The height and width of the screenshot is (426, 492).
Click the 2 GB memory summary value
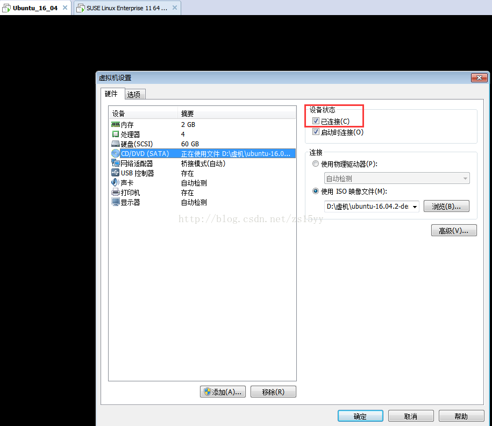point(188,125)
